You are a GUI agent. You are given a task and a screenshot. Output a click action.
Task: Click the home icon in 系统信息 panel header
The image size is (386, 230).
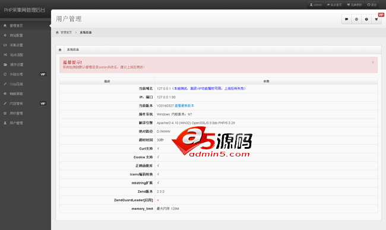(x=60, y=50)
